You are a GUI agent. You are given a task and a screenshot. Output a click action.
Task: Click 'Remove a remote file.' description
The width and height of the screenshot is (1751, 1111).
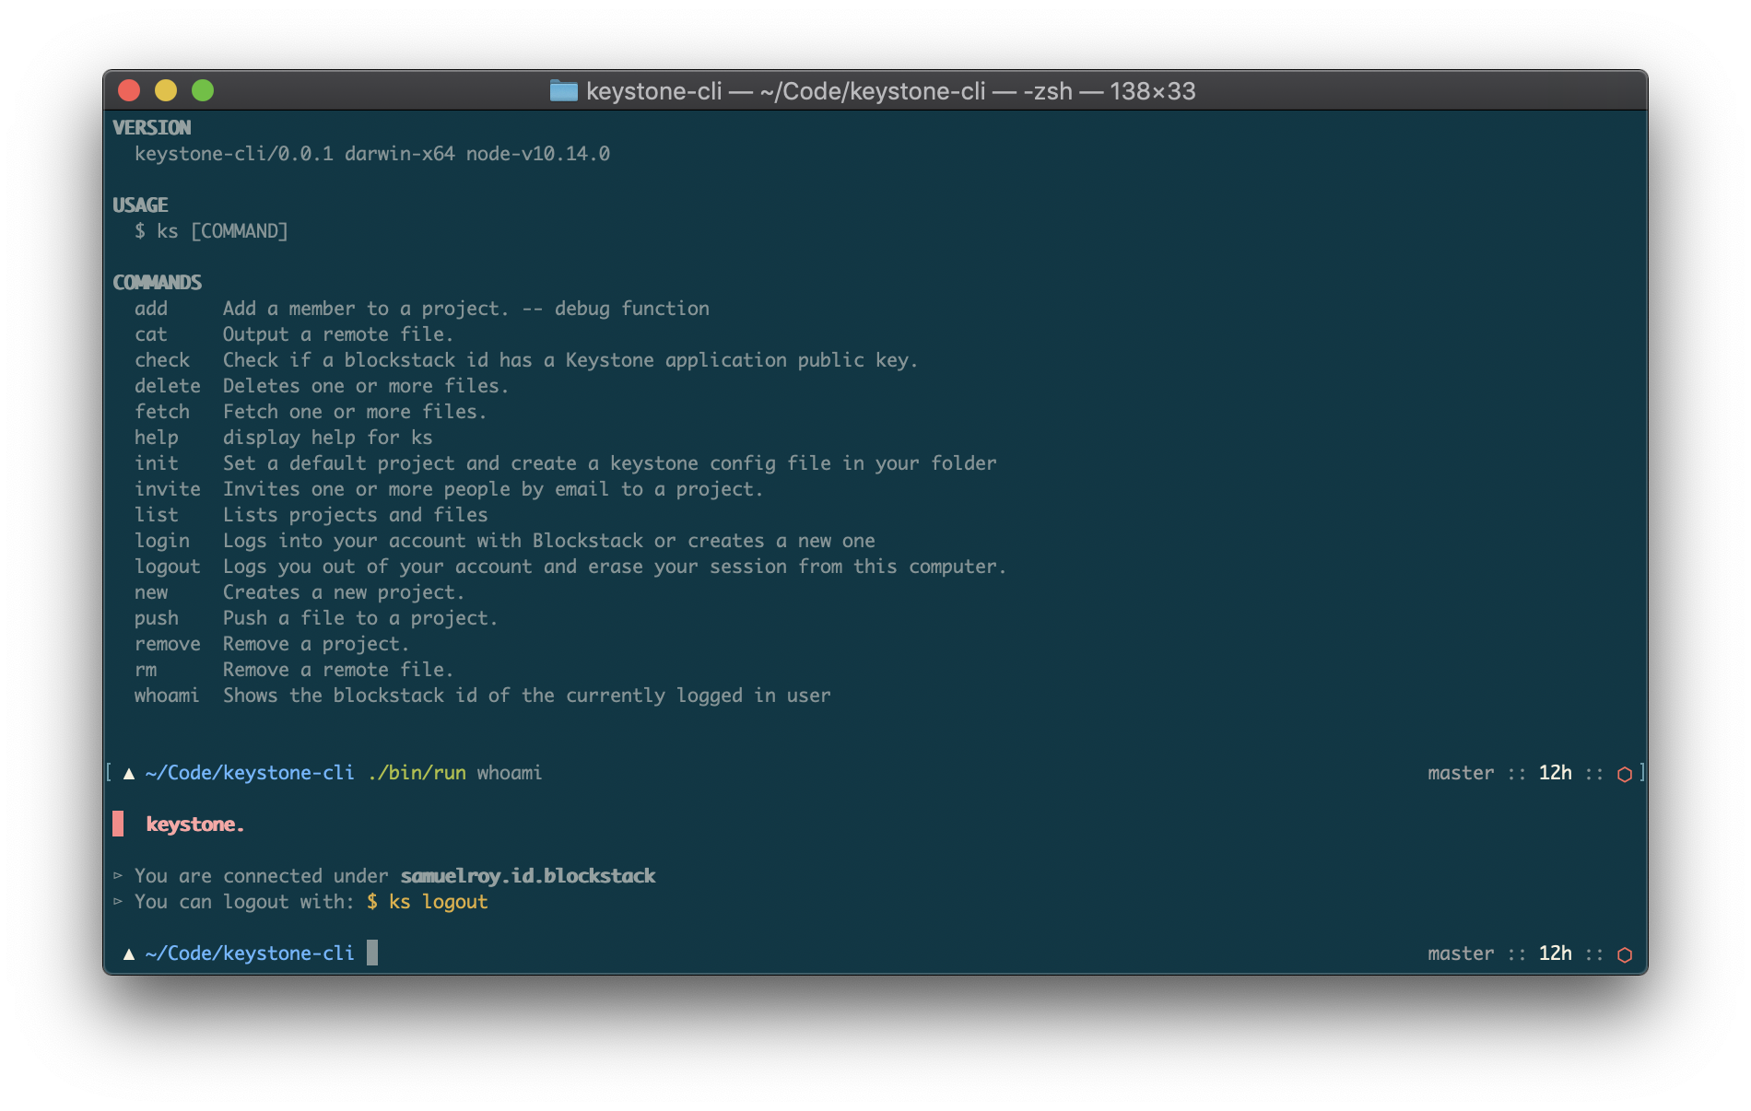point(338,670)
